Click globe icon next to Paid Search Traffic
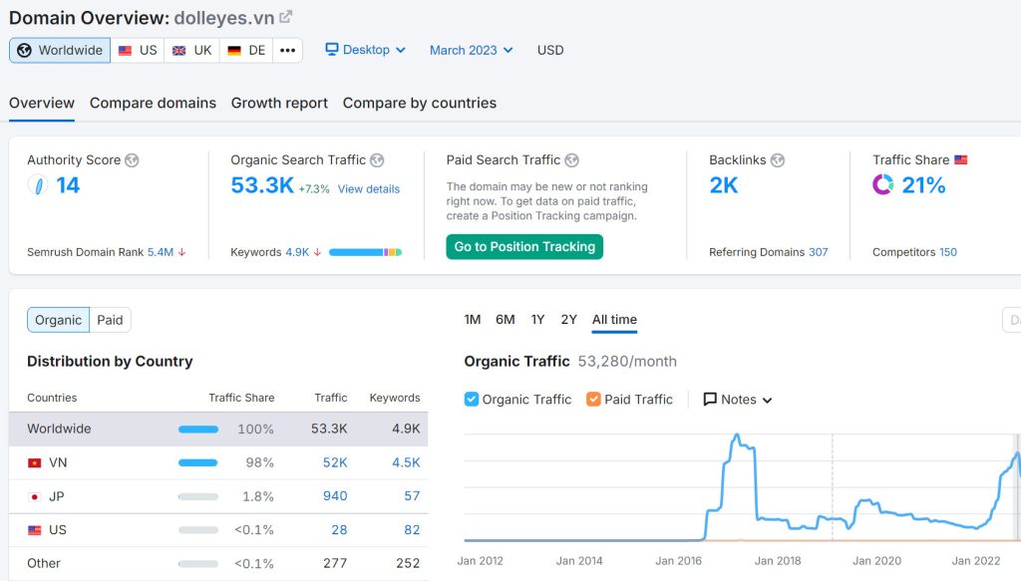This screenshot has width=1021, height=581. [x=571, y=160]
